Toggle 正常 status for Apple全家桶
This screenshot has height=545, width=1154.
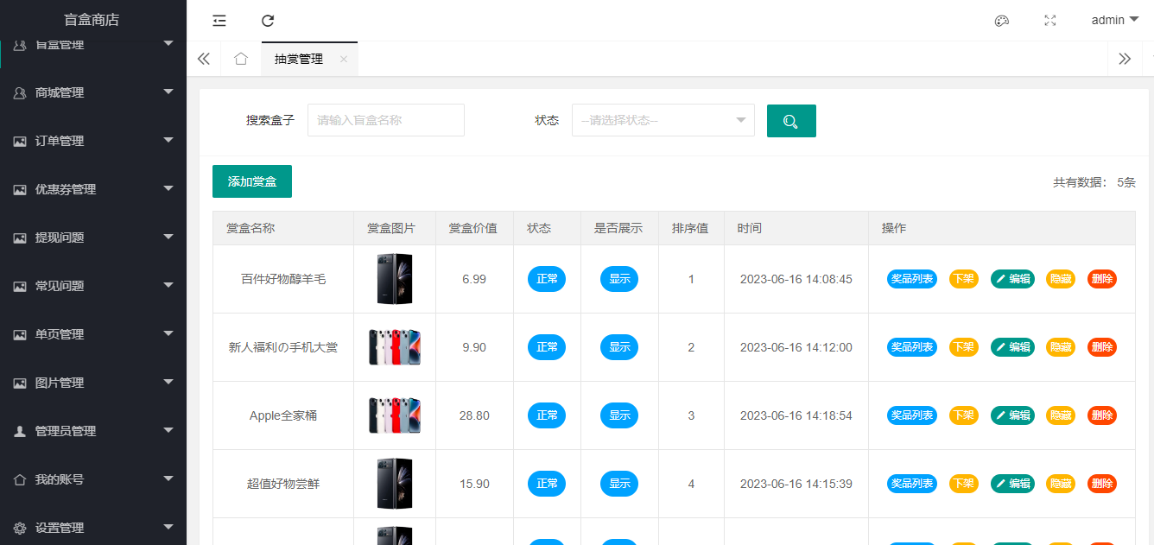click(x=547, y=415)
